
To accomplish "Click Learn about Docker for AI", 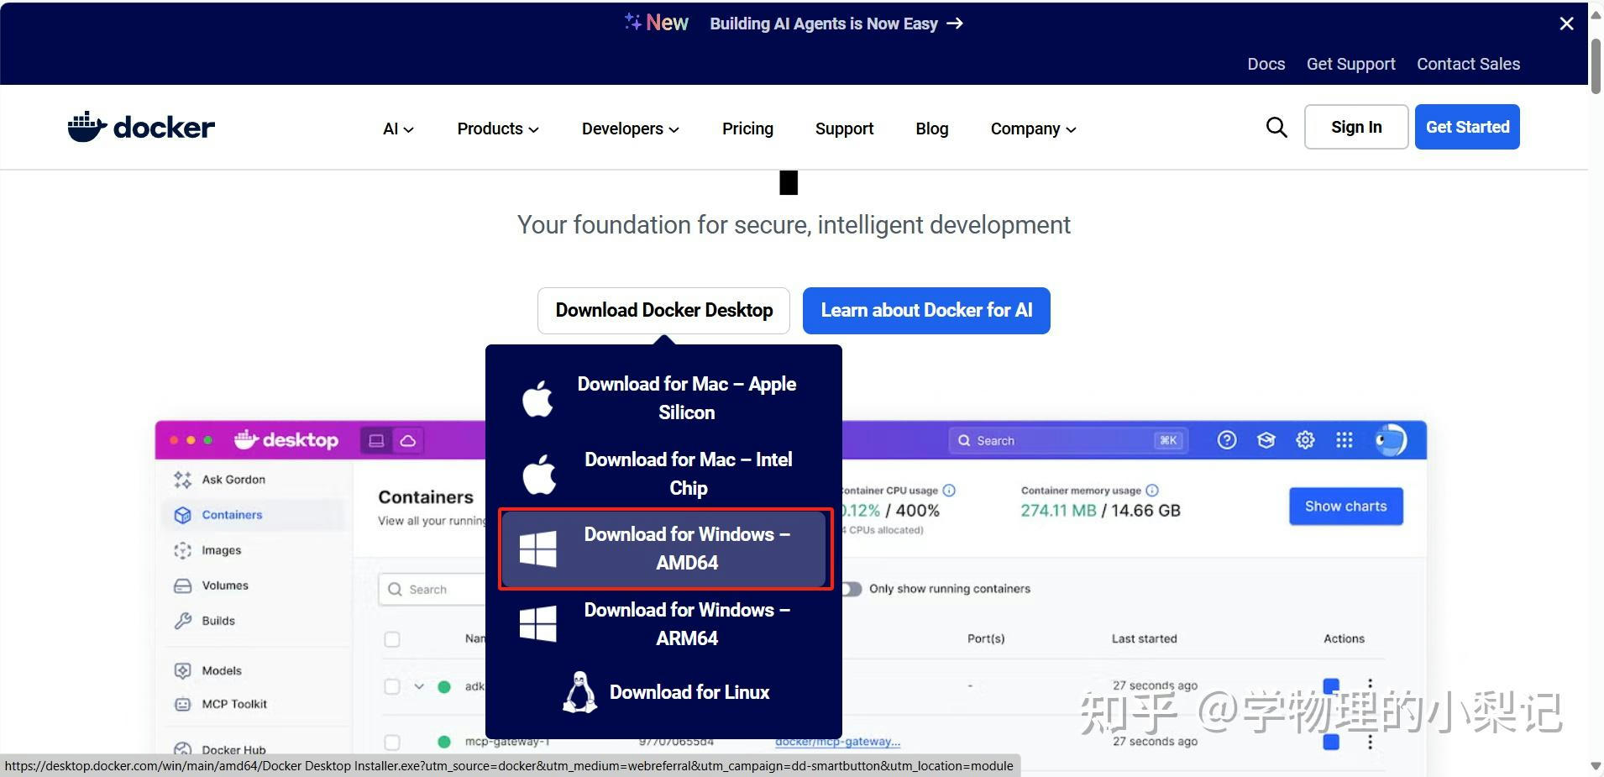I will 925,311.
